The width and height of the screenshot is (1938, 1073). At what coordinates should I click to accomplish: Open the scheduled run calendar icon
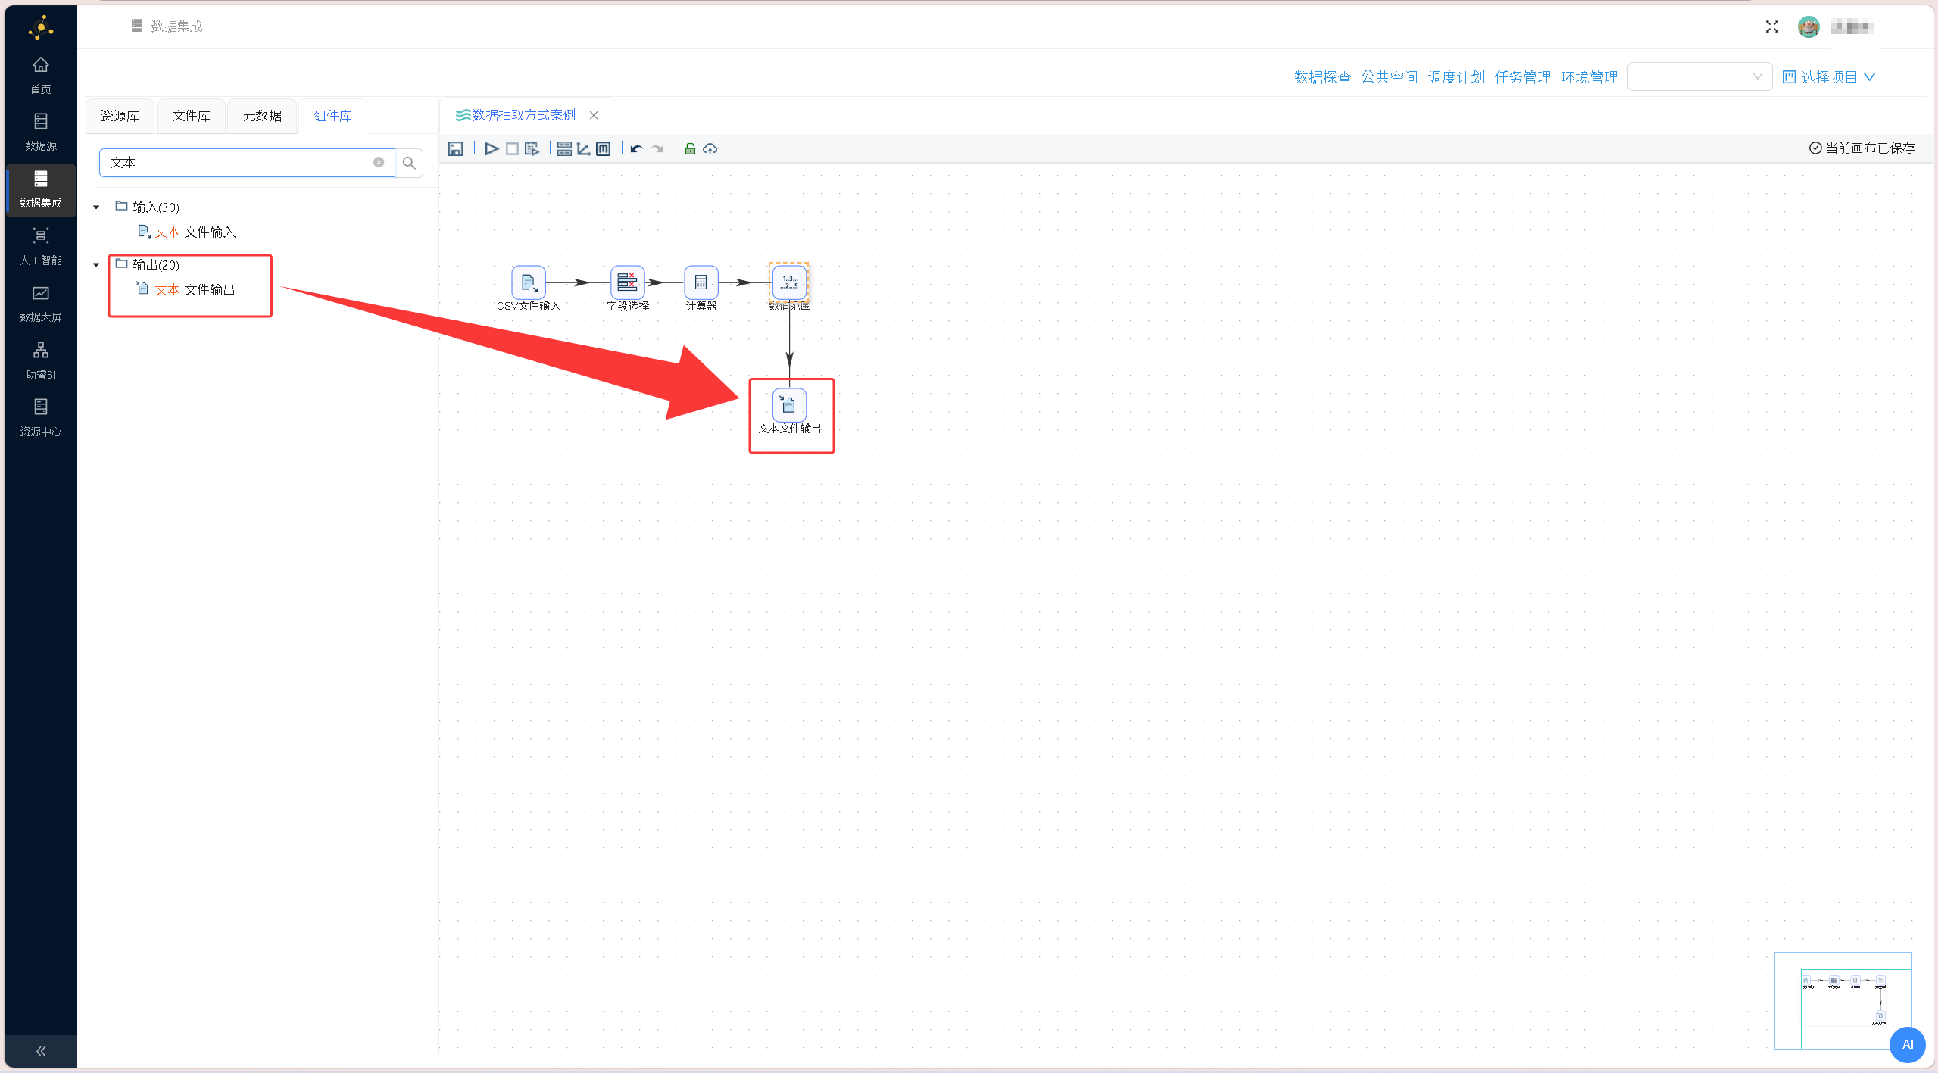[532, 149]
